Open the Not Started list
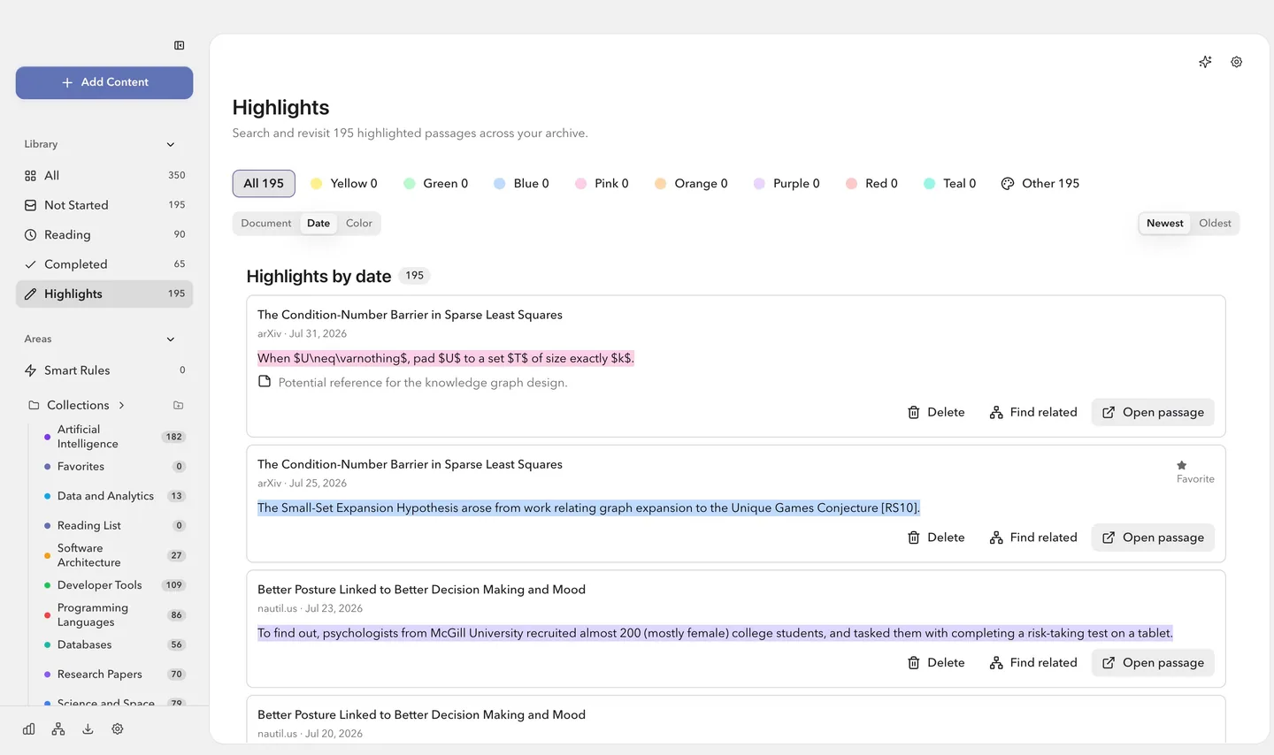 [x=104, y=205]
